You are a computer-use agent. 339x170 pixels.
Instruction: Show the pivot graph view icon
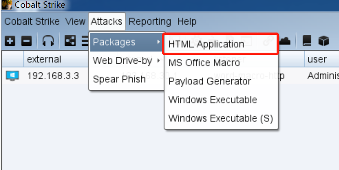coord(70,41)
